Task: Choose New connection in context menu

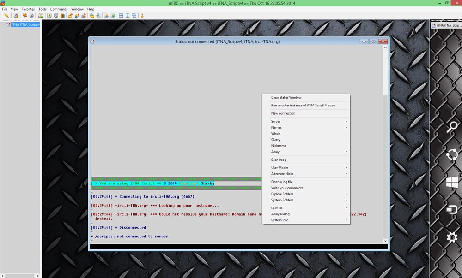Action: pos(306,113)
